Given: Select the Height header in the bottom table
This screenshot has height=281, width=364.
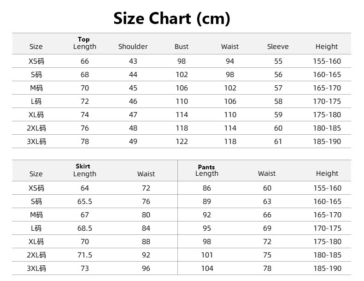Looking at the screenshot, I should point(327,173).
